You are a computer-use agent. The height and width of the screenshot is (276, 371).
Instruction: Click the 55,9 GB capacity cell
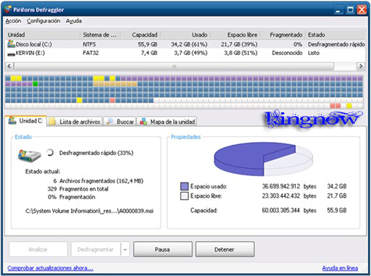pyautogui.click(x=148, y=44)
